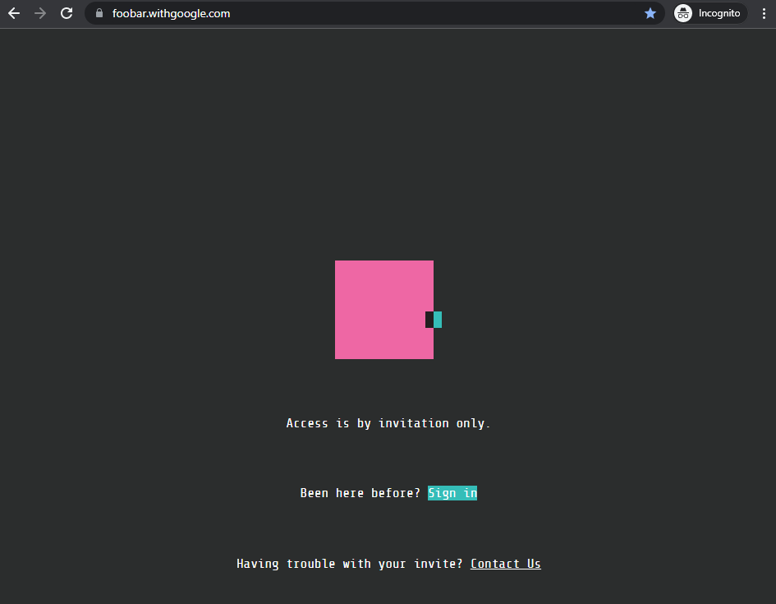Click the teal block beside the pink square
Screen dimensions: 776x604
438,320
